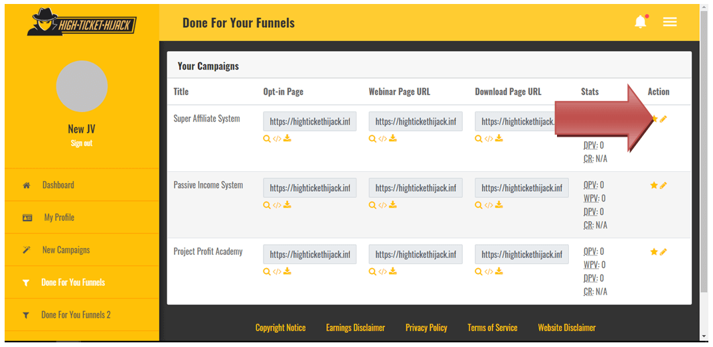
Task: Download Super Affiliate System download page file
Action: 499,138
